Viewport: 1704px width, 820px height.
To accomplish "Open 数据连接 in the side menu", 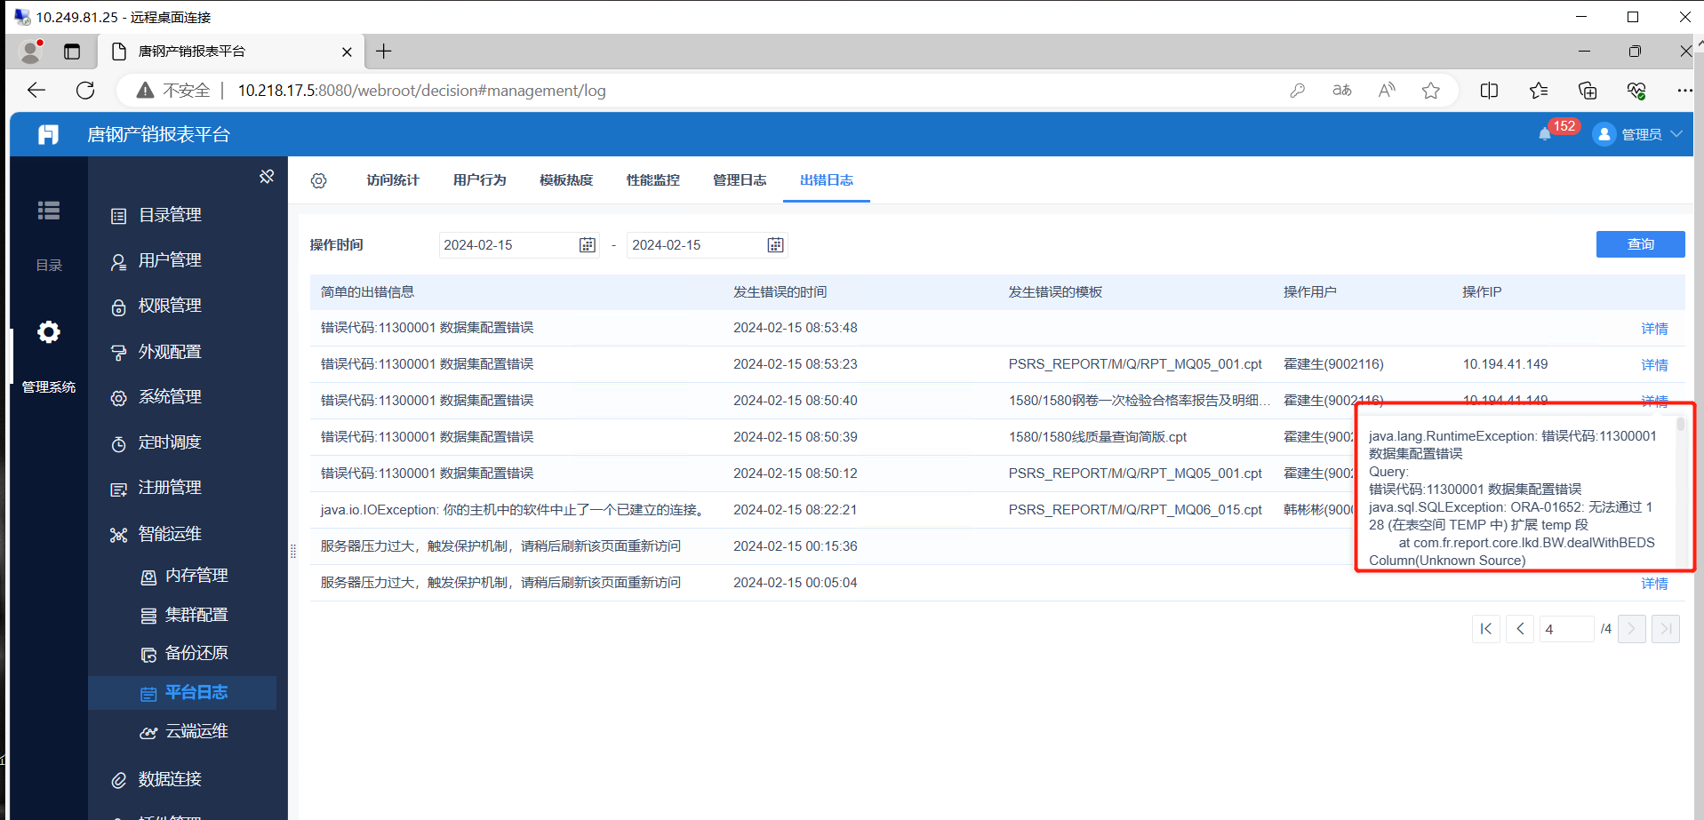I will 170,779.
